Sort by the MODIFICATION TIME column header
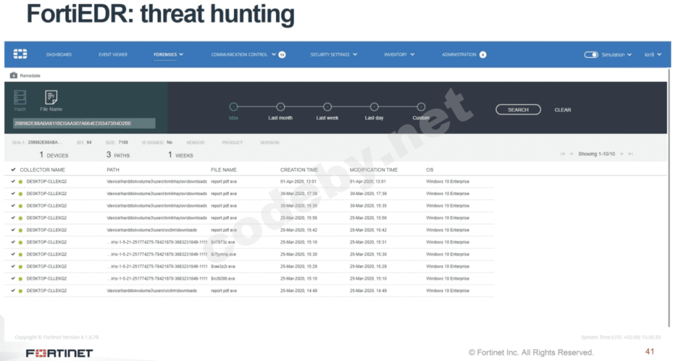 pos(374,170)
